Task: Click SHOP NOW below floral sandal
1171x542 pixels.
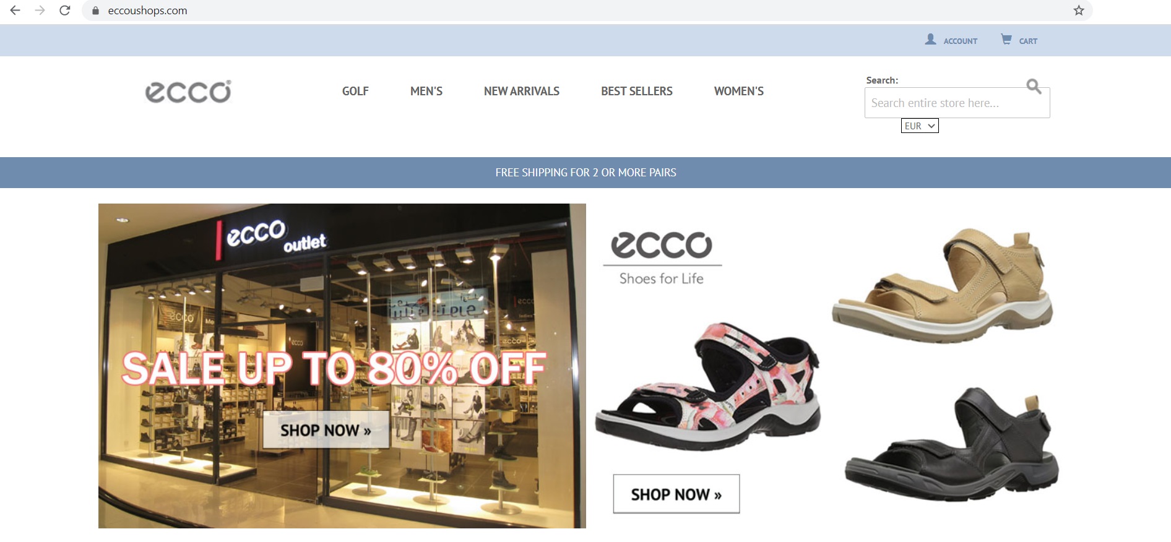Action: [x=676, y=494]
